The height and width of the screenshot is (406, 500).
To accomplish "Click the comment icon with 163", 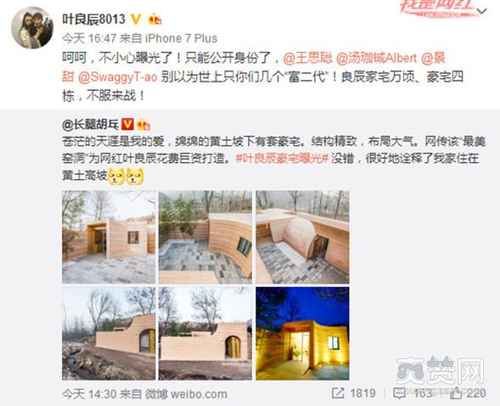I will [x=399, y=393].
